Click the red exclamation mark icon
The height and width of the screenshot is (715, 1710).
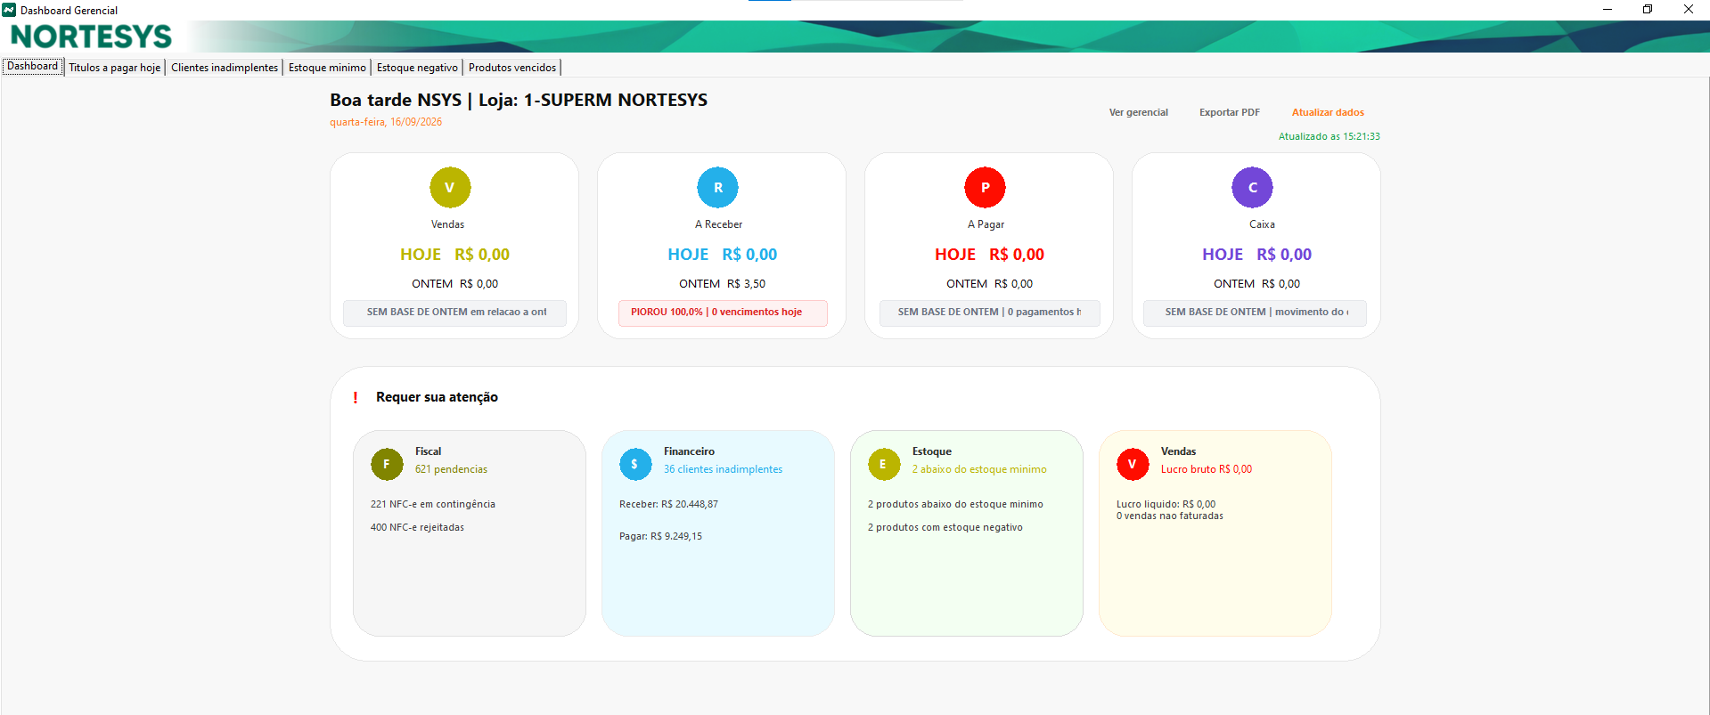pos(356,398)
